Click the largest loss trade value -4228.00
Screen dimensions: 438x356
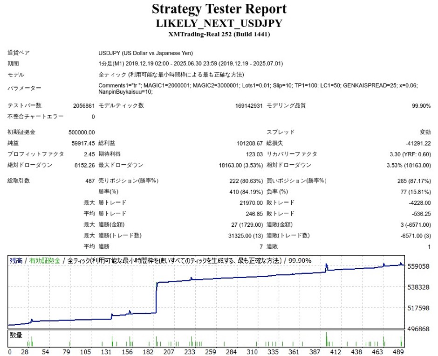click(x=420, y=203)
